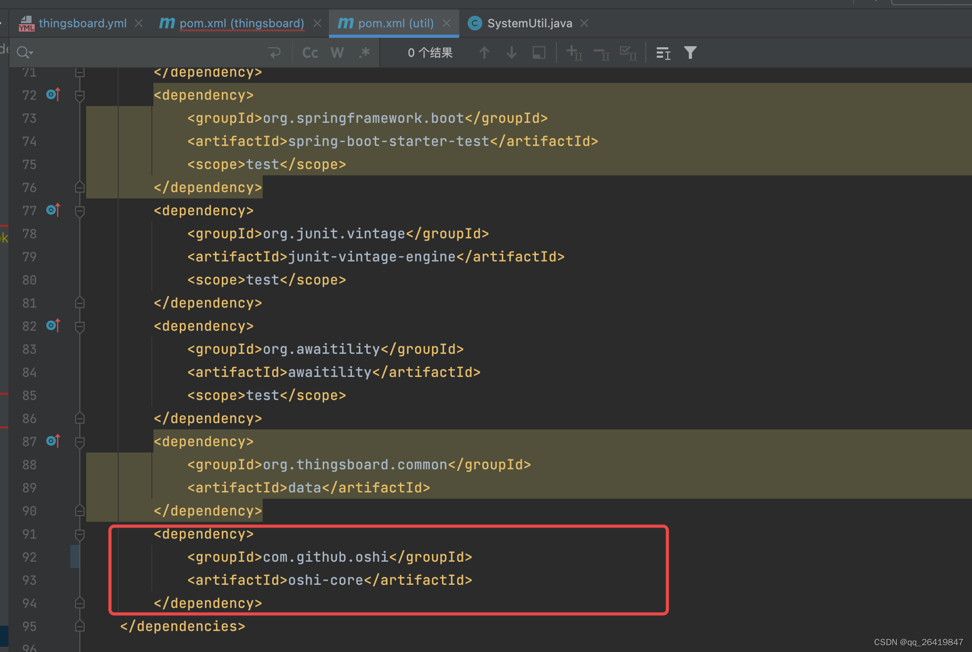Open the filter search results funnel icon
This screenshot has height=652, width=972.
[x=690, y=52]
